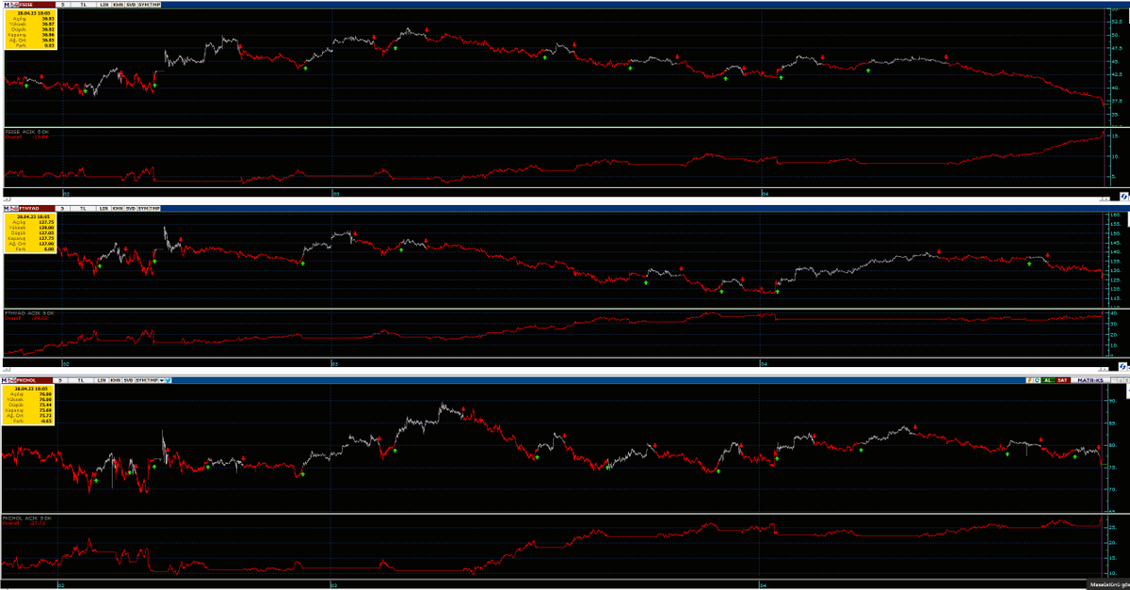Screen dimensions: 1130x590
Task: Click 'THYAO ACIK 5 DK' indicator label
Action: [29, 311]
